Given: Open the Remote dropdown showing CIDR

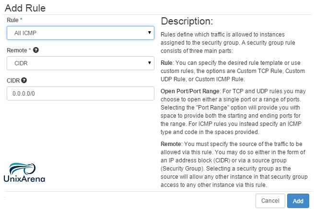Looking at the screenshot, I should tap(81, 63).
